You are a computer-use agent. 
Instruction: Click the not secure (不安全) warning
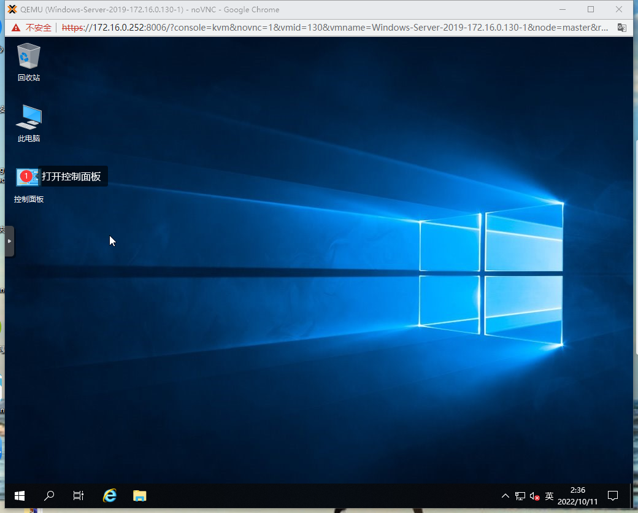[32, 27]
